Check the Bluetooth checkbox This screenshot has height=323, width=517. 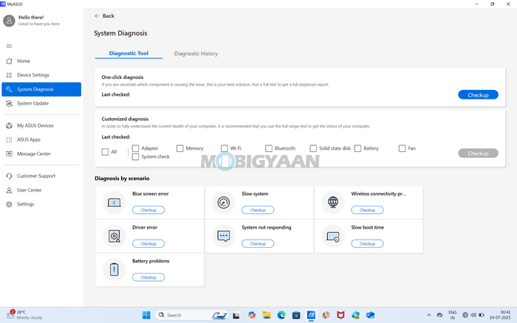tap(269, 148)
